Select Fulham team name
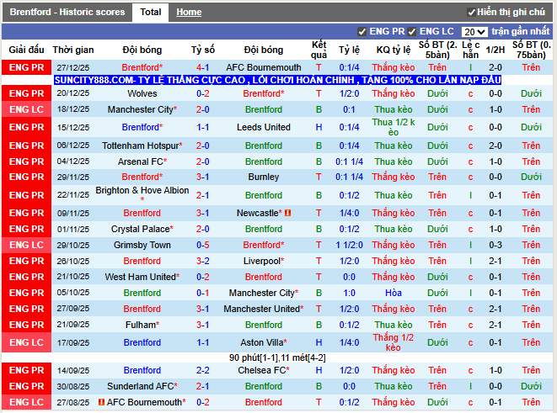The height and width of the screenshot is (413, 557). tap(142, 325)
